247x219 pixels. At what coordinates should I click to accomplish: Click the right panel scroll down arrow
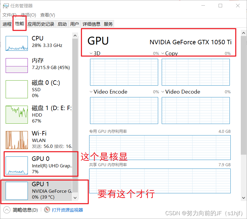point(243,198)
